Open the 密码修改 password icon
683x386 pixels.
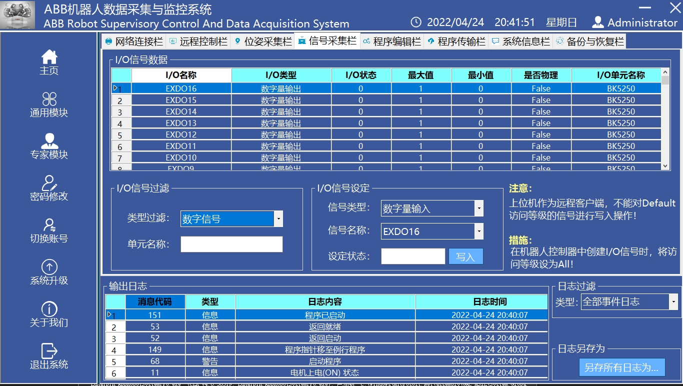[x=49, y=182]
